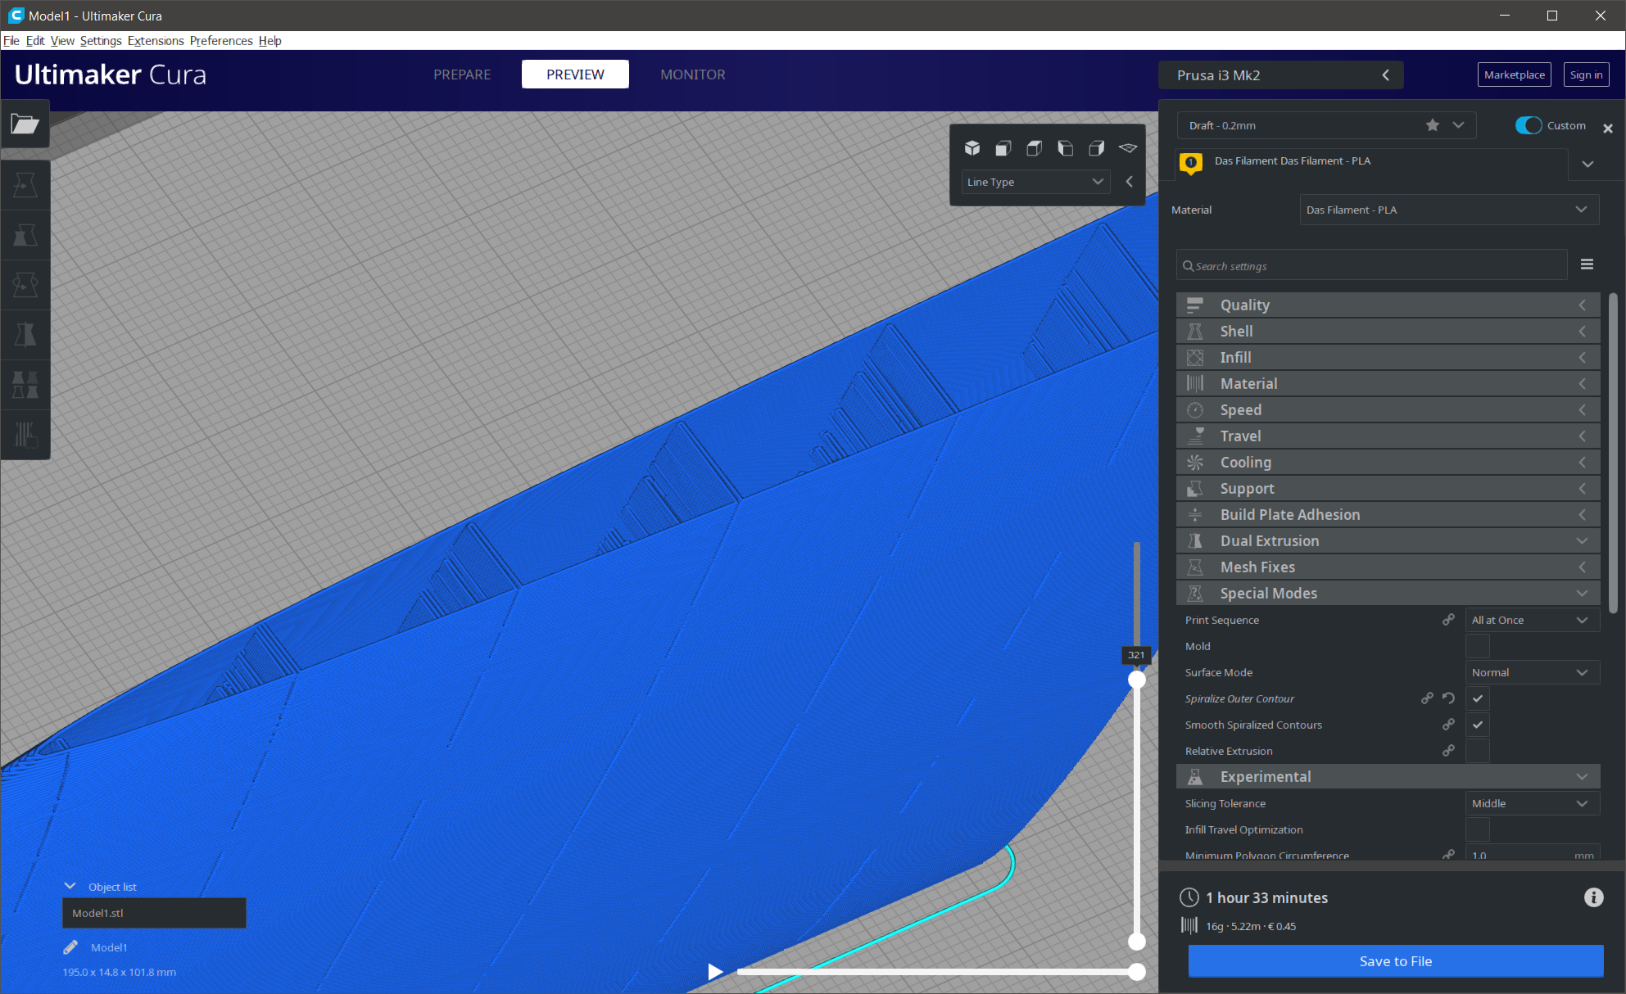Reset Spiralize Outer Contour with revert arrow

pyautogui.click(x=1448, y=698)
